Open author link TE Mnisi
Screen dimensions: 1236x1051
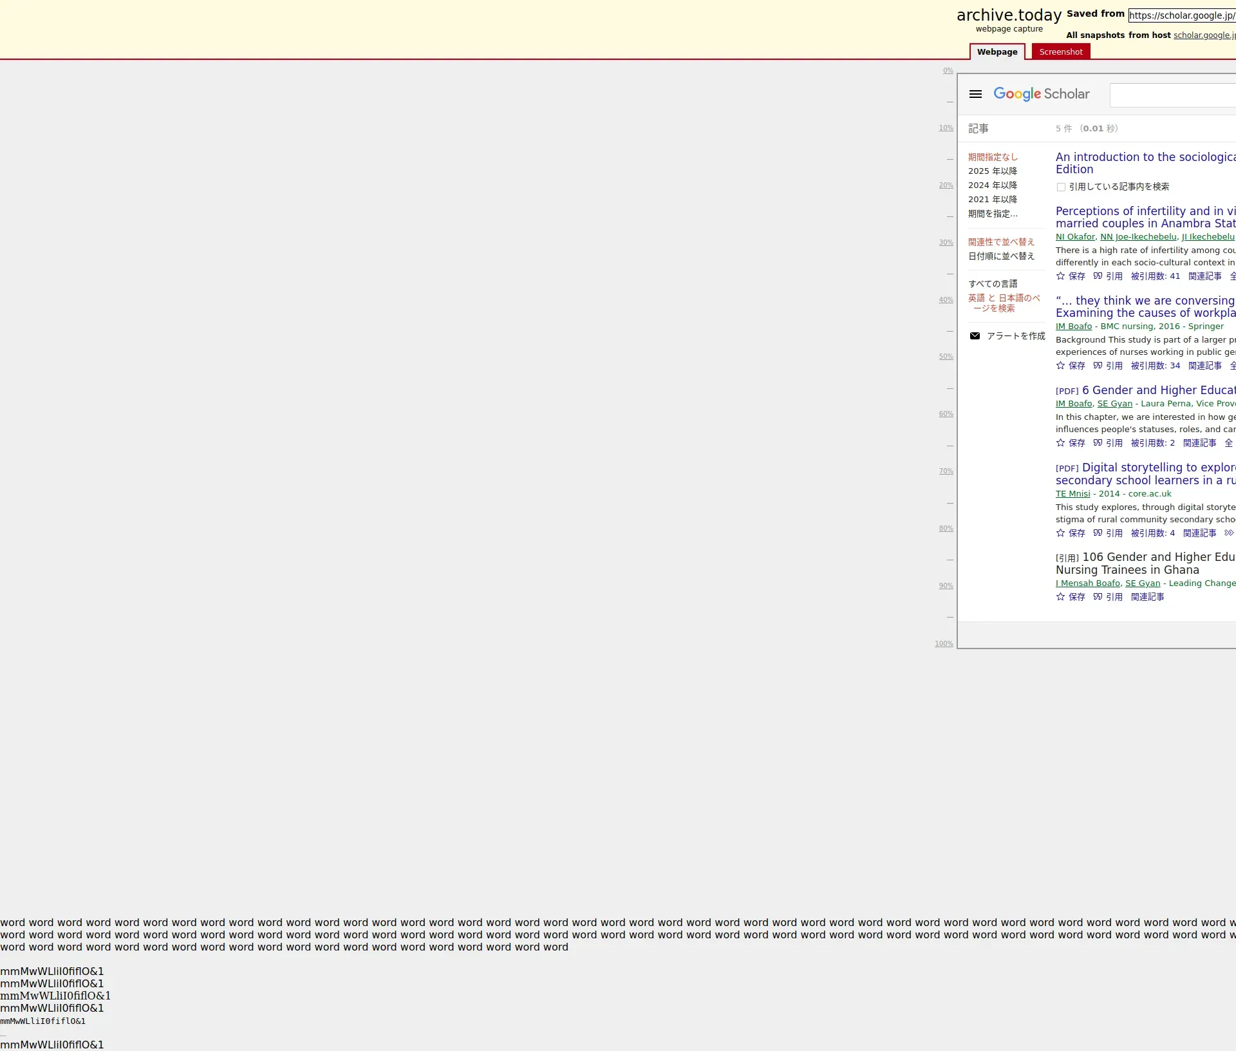pyautogui.click(x=1072, y=494)
